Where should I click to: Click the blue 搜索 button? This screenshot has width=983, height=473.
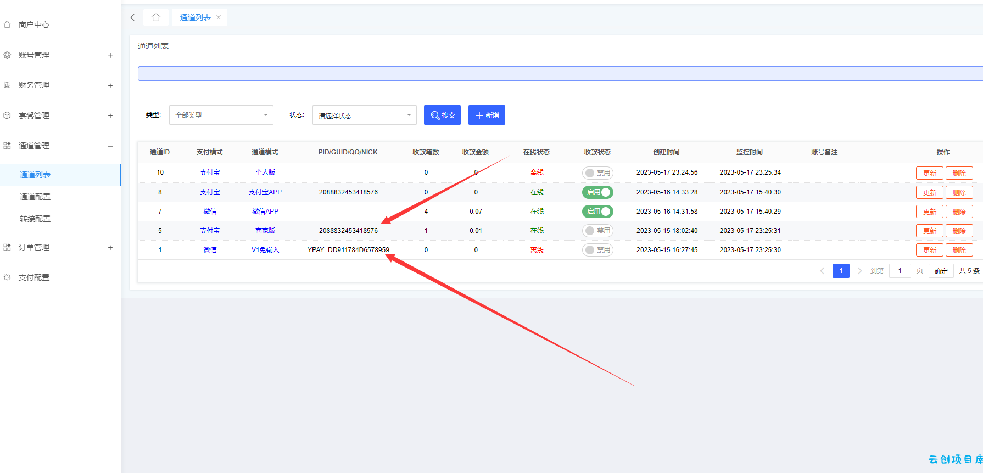coord(442,115)
